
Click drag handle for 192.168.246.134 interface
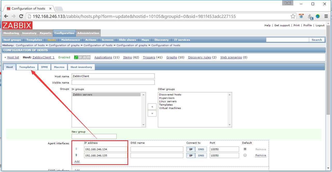[76, 149]
